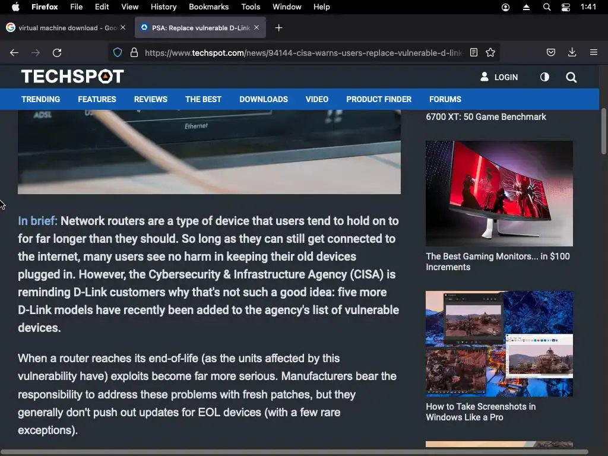Image resolution: width=608 pixels, height=456 pixels.
Task: Click the 'In brief:' label text
Action: [x=37, y=221]
